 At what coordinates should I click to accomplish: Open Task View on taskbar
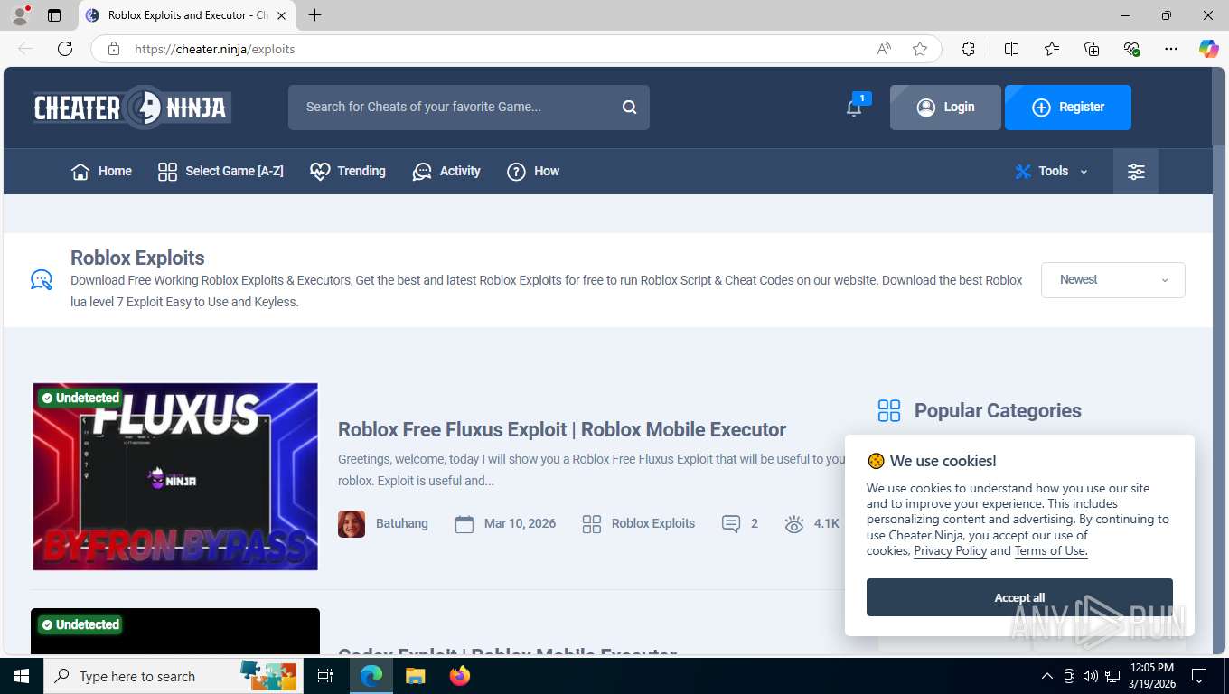pyautogui.click(x=325, y=676)
